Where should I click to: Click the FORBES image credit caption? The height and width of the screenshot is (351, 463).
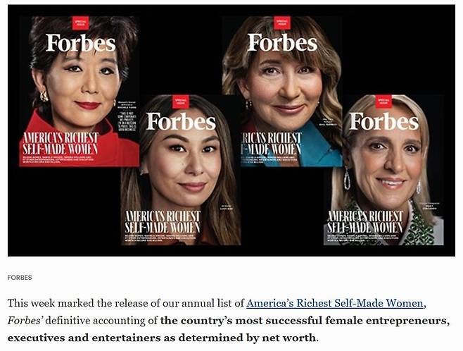20,278
